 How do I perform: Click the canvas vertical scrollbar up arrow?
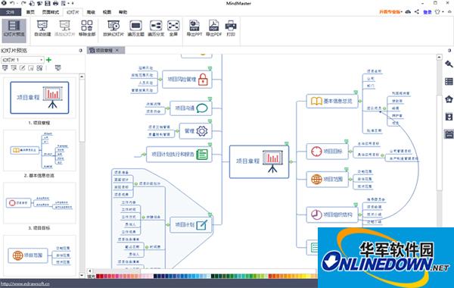point(439,57)
